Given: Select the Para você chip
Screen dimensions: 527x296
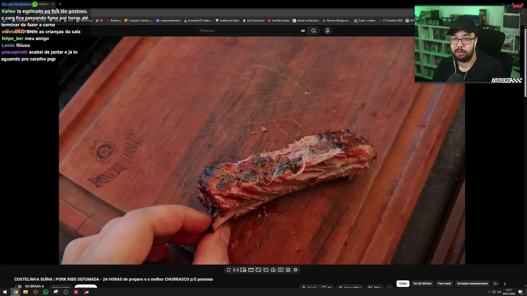Looking at the screenshot, I should [444, 284].
